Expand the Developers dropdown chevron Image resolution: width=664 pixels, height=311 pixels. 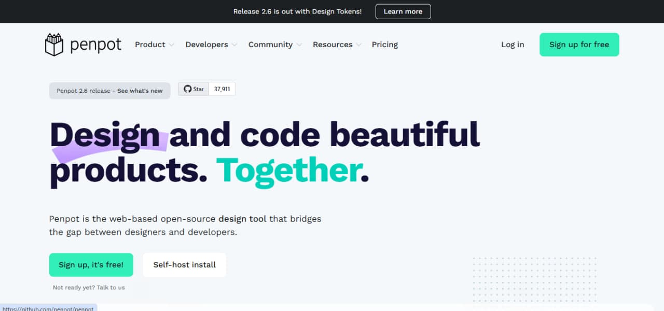pyautogui.click(x=234, y=45)
